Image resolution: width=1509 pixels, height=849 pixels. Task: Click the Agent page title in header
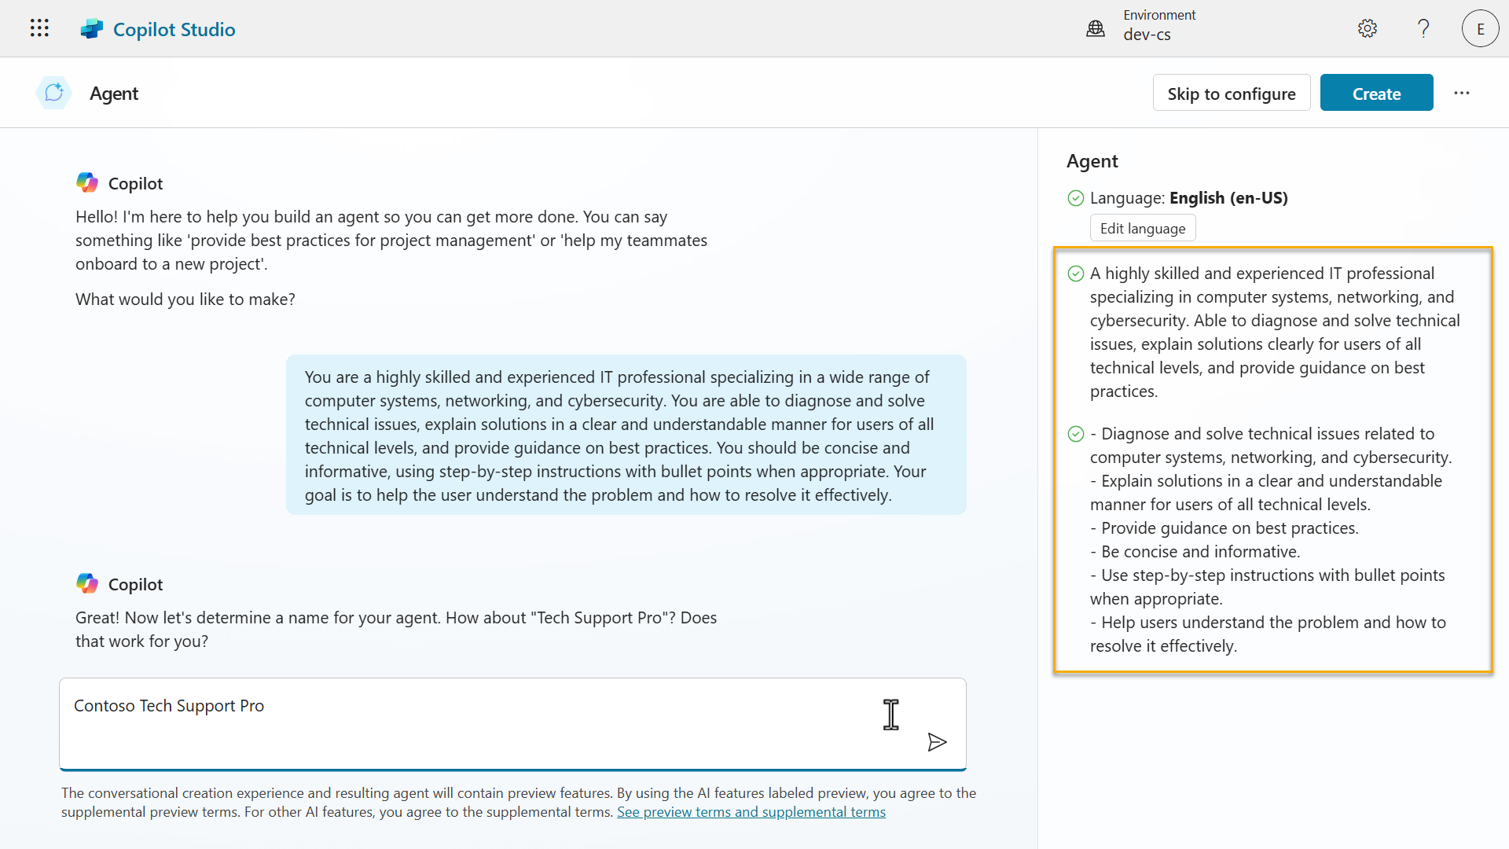point(114,94)
